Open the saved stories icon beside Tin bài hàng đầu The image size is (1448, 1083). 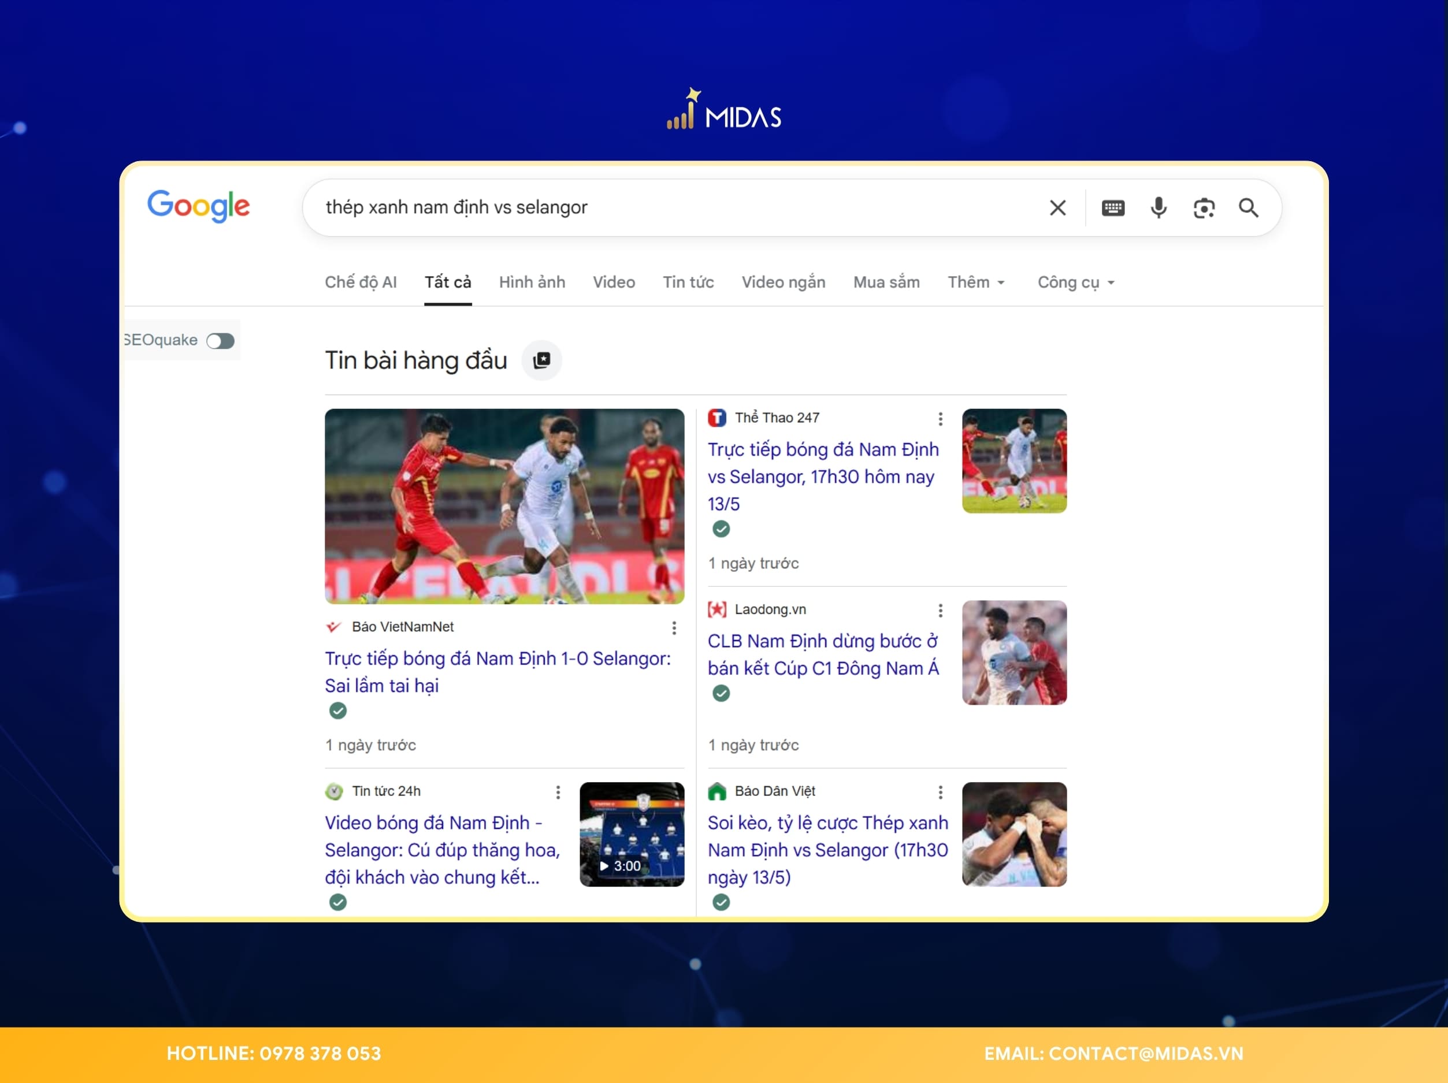541,360
